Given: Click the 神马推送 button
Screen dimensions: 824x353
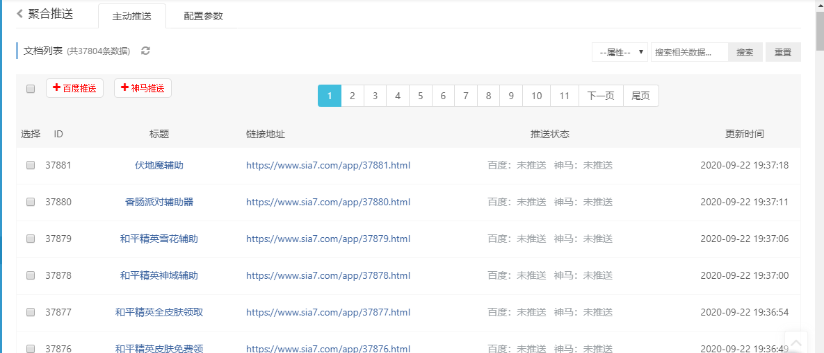Looking at the screenshot, I should 143,88.
